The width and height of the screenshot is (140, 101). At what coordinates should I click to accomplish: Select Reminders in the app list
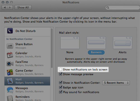27,98
